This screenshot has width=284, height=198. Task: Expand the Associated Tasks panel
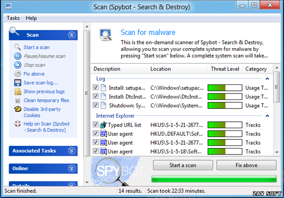tap(71, 151)
